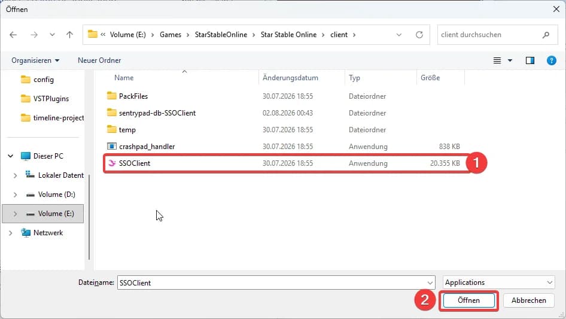Toggle the preview pane
This screenshot has width=566, height=319.
tap(530, 60)
